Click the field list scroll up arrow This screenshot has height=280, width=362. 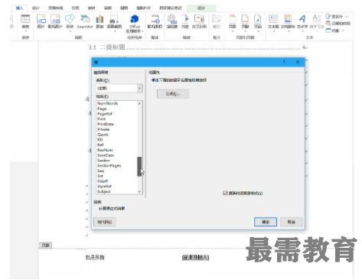pos(139,103)
